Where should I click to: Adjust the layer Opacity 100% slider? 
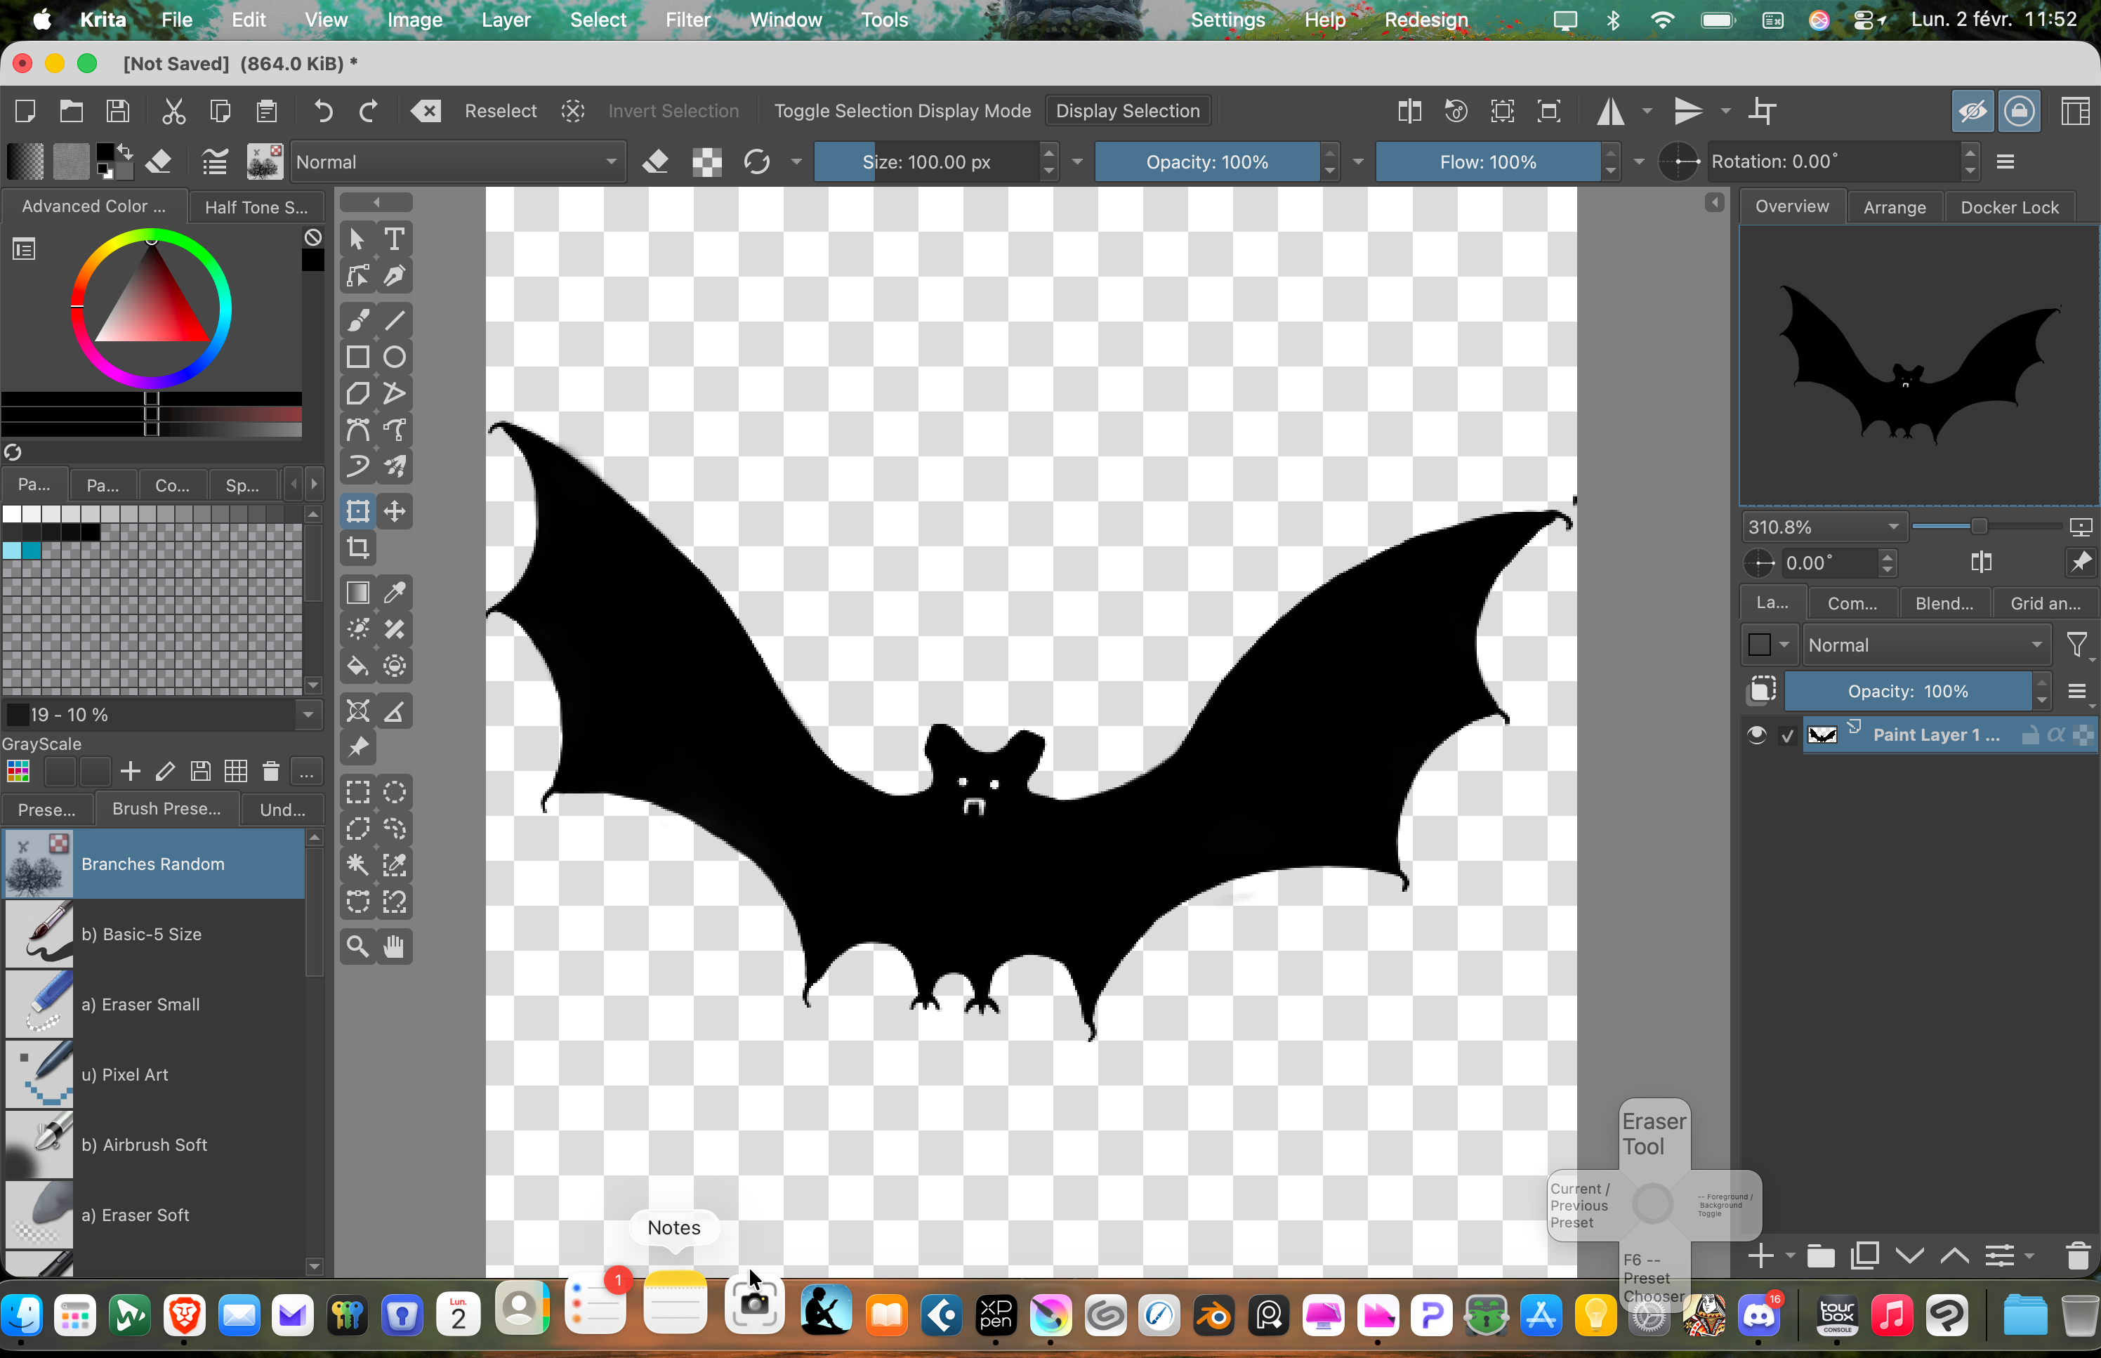point(1907,692)
